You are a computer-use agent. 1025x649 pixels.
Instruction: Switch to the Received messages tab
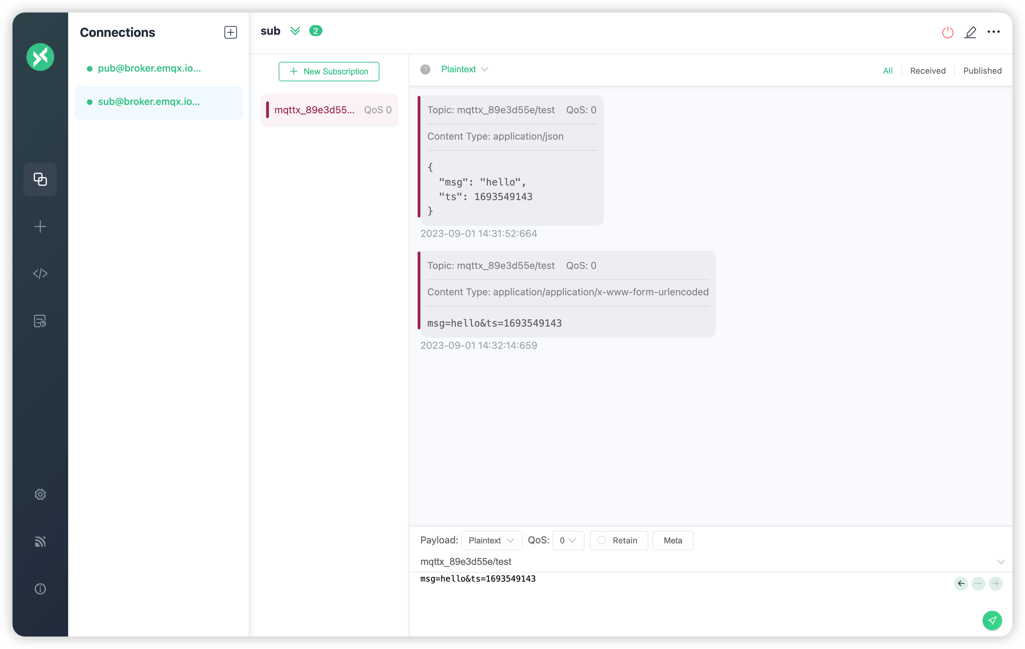pyautogui.click(x=928, y=70)
